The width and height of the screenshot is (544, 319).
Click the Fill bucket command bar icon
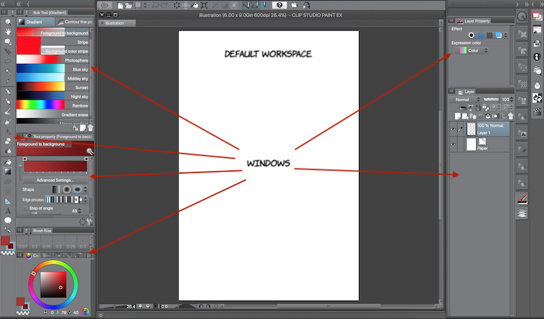coord(195,5)
